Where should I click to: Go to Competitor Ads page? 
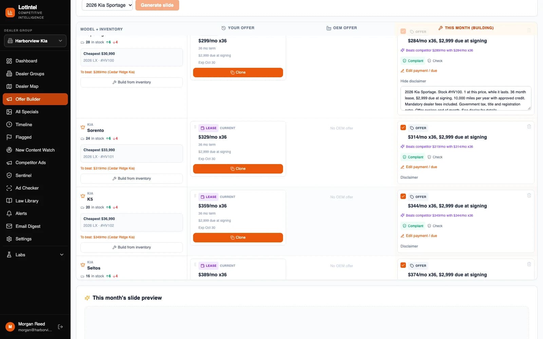(x=35, y=163)
